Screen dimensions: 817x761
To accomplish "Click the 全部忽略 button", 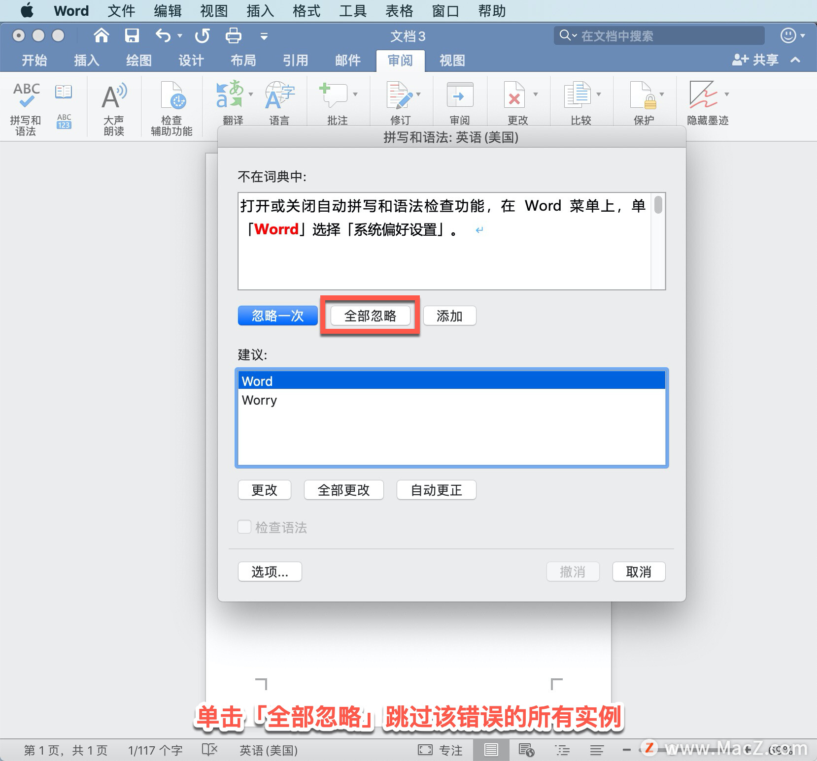I will coord(370,316).
